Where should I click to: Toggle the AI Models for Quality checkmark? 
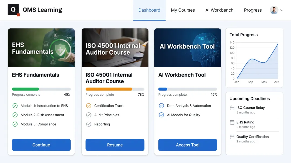tap(161, 115)
